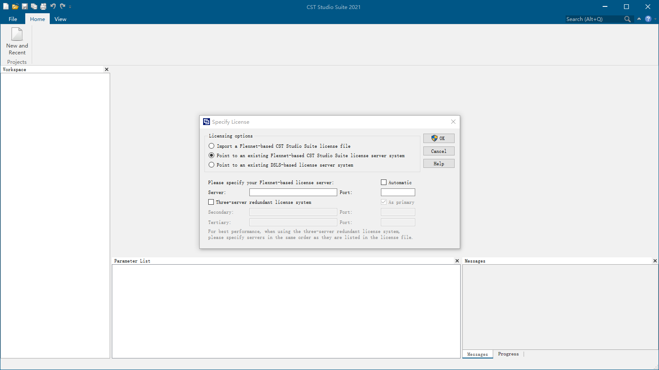Open the Customize Quick Access Toolbar dropdown
Screen dimensions: 659x370
tap(70, 7)
